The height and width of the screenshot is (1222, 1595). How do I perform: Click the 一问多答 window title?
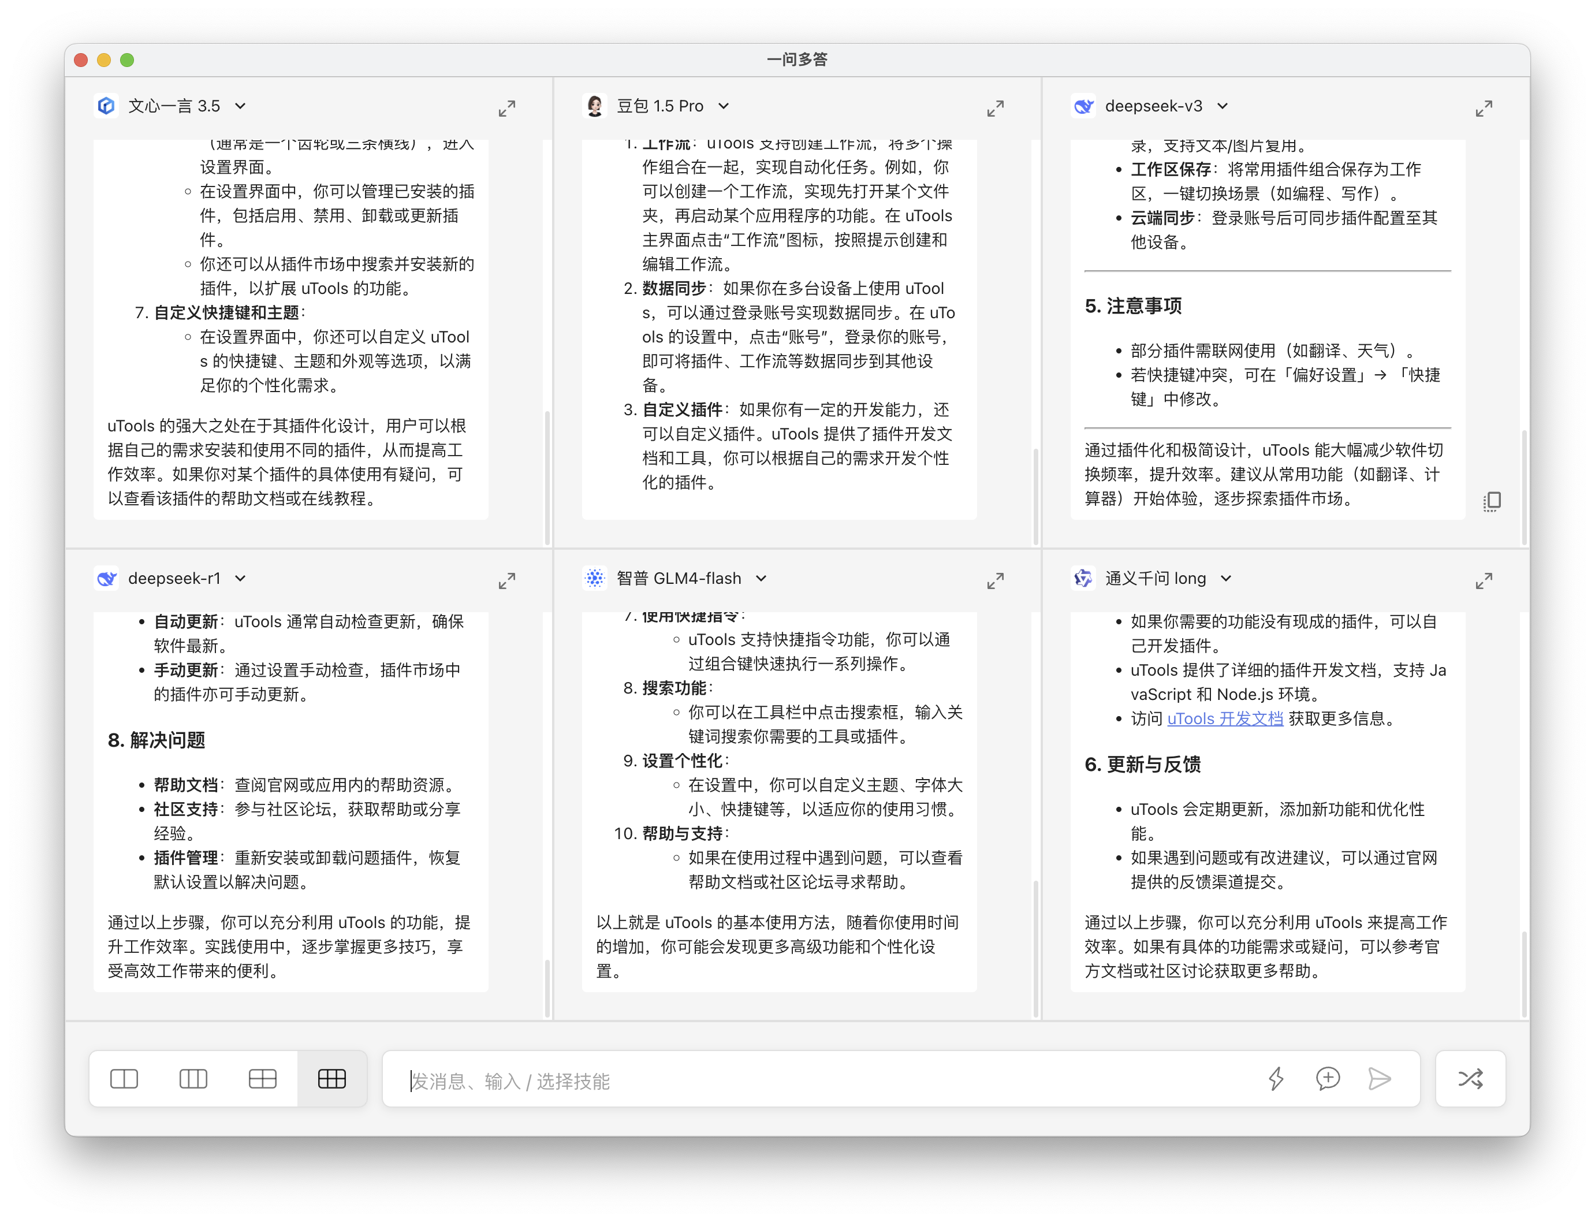pyautogui.click(x=797, y=59)
